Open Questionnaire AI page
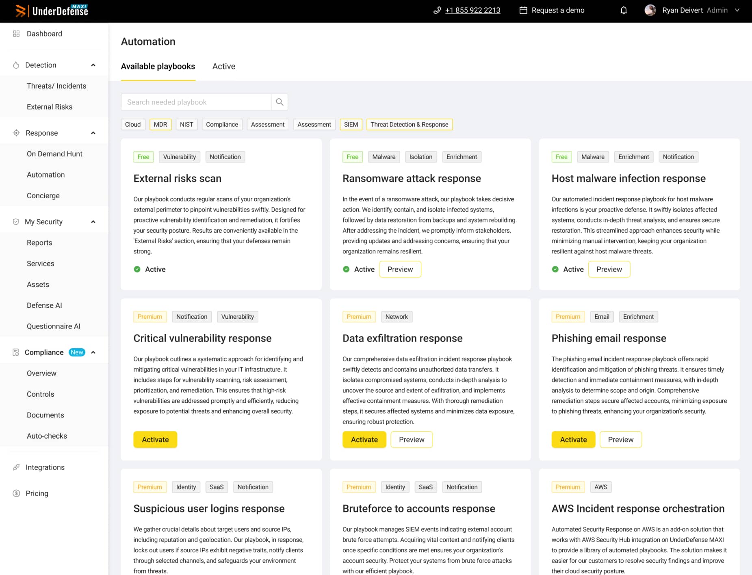 54,326
